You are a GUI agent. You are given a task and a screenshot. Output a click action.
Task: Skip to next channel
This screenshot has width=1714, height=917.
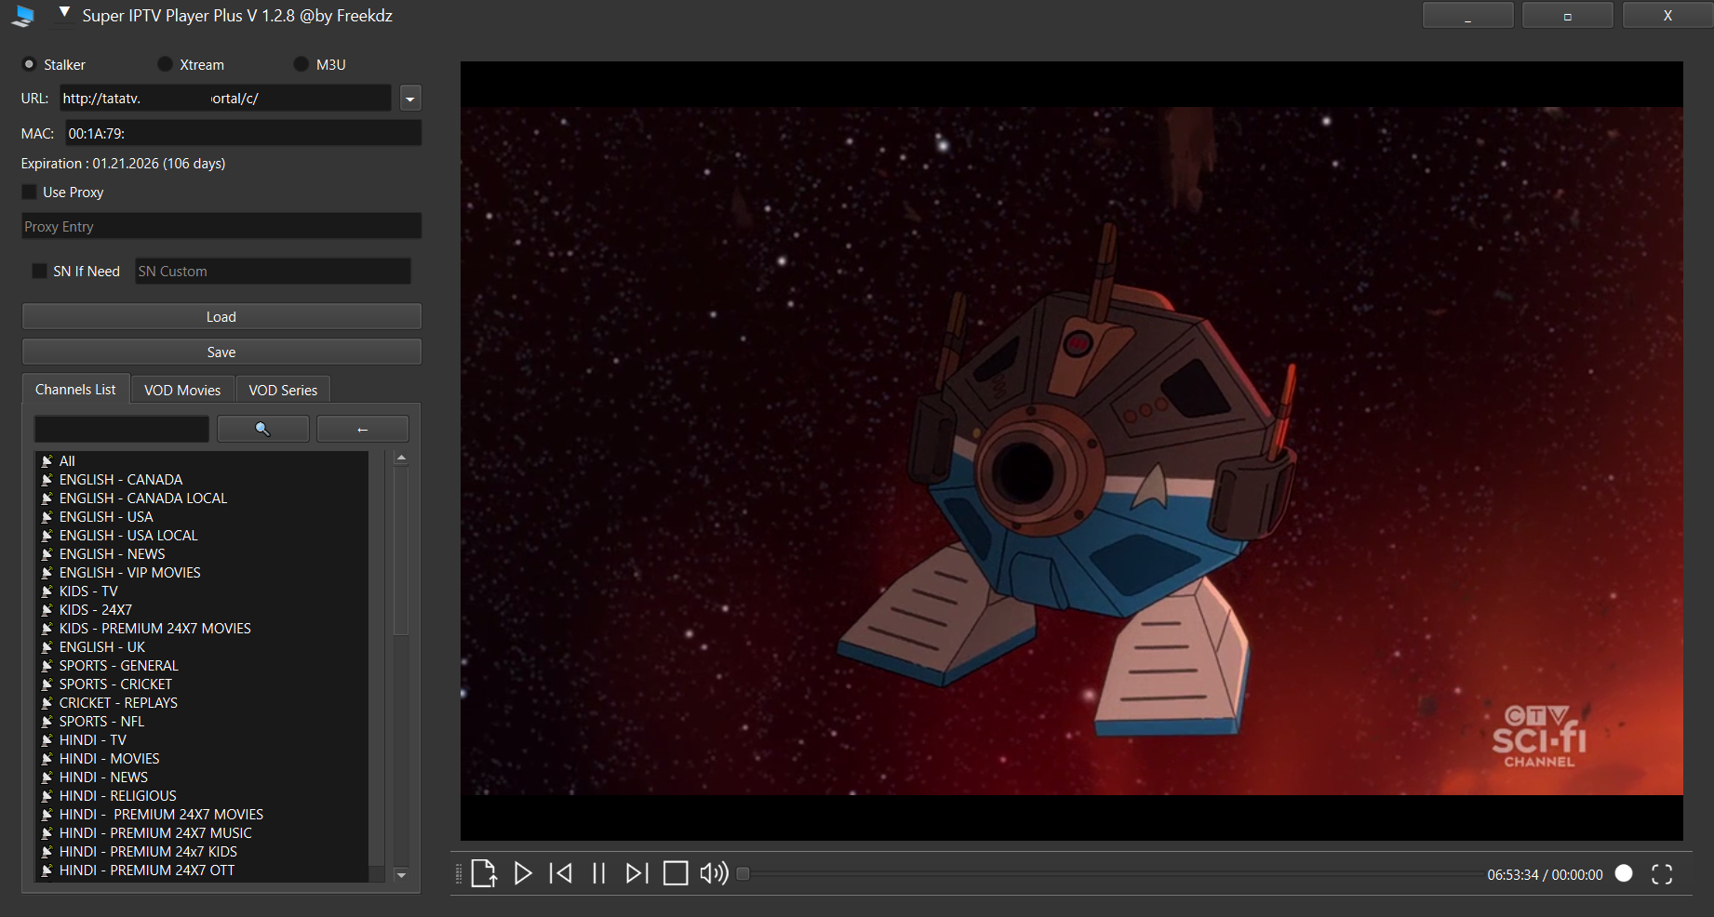point(636,873)
